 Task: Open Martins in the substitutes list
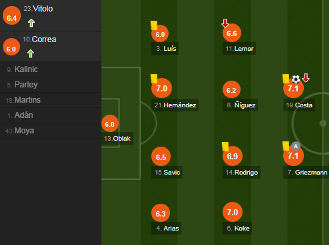point(27,100)
